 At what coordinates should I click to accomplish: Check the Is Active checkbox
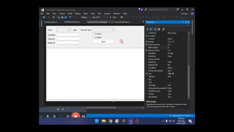point(94,34)
